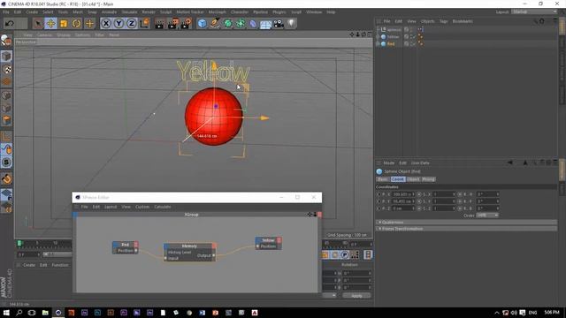Click Attributes back arrow
Screen dimensions: 566x318
pos(509,163)
